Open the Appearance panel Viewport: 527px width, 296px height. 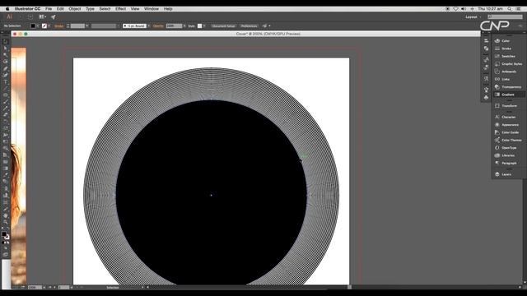point(508,125)
